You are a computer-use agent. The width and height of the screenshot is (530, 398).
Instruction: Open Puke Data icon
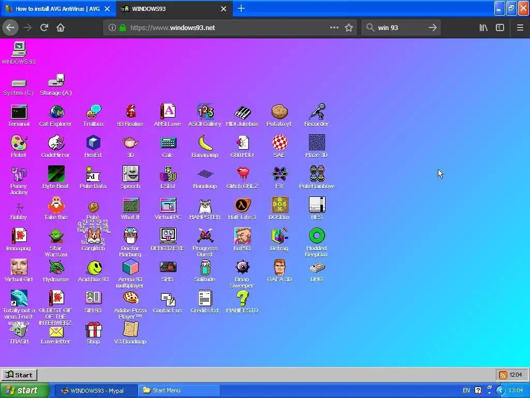click(x=93, y=177)
